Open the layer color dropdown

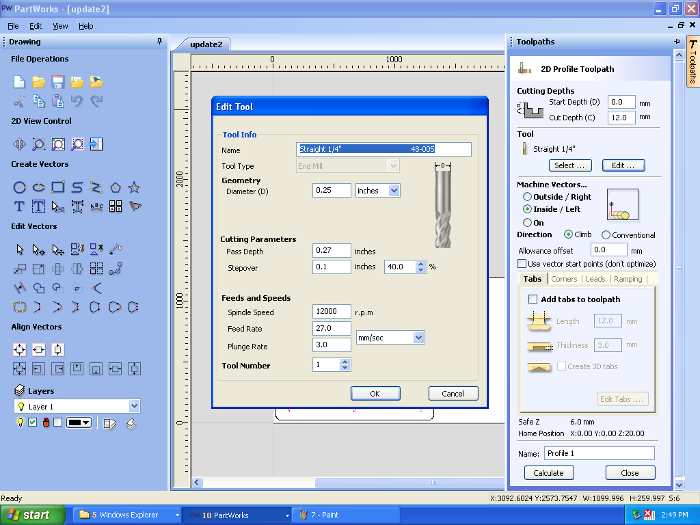[86, 422]
